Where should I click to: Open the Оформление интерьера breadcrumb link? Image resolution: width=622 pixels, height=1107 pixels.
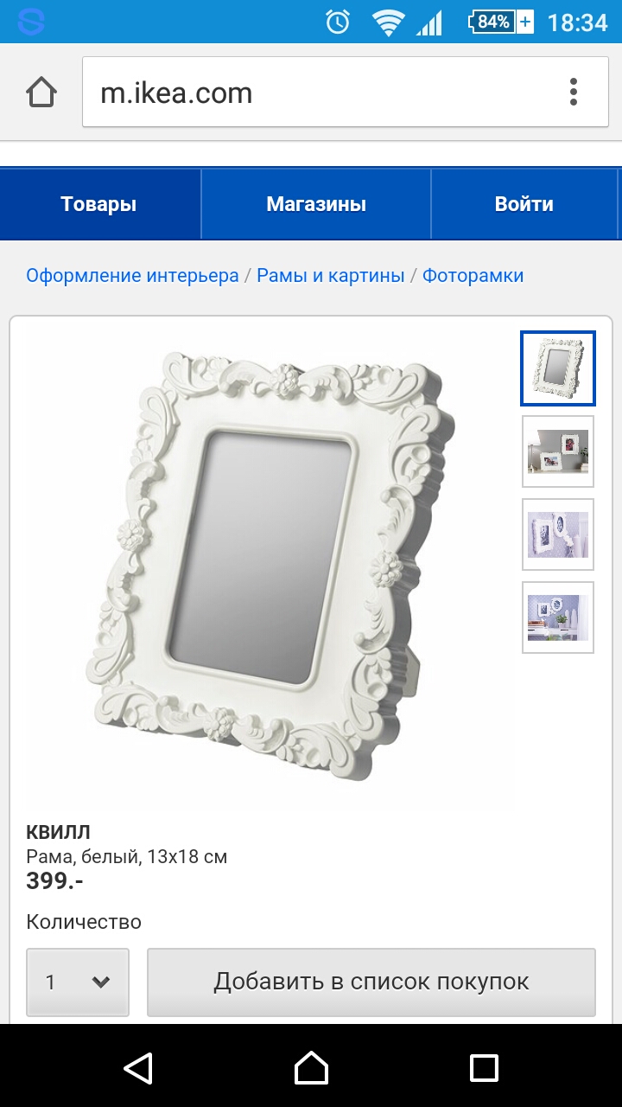click(x=132, y=276)
